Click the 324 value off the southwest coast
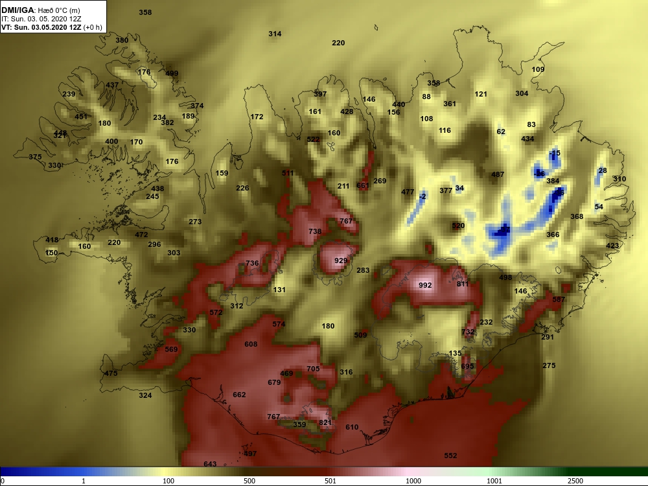This screenshot has height=486, width=648. coord(145,395)
